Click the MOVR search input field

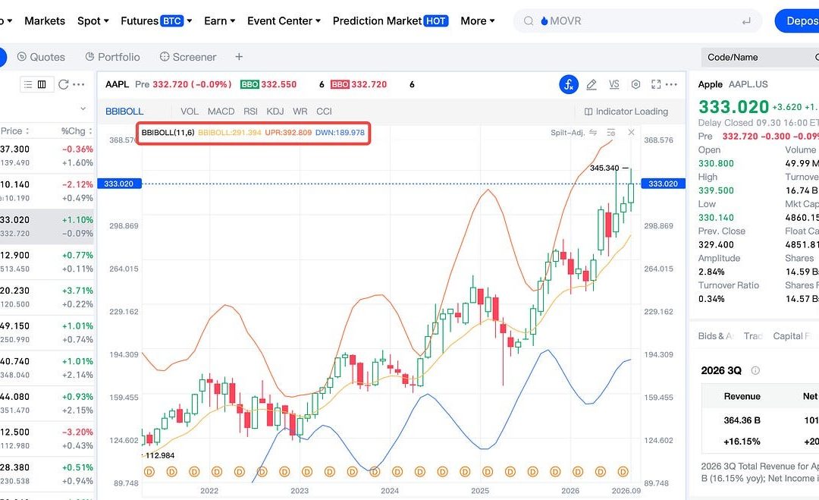(x=637, y=21)
